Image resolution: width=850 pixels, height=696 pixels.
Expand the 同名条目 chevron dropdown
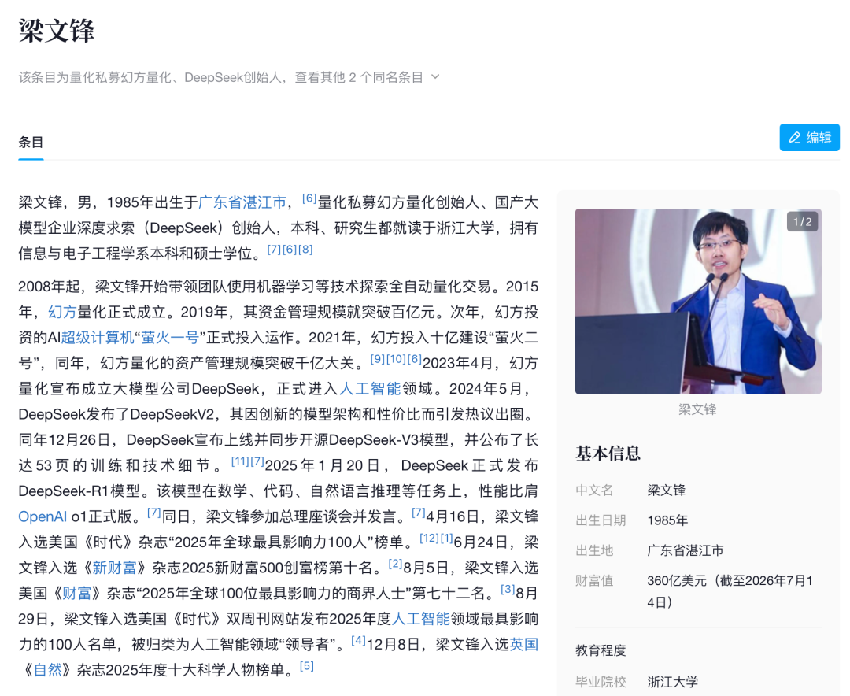coord(435,77)
